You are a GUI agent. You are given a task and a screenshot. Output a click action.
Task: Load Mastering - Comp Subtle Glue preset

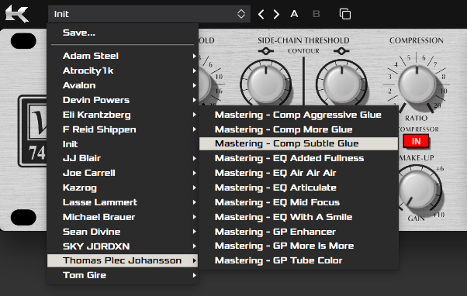pos(299,143)
